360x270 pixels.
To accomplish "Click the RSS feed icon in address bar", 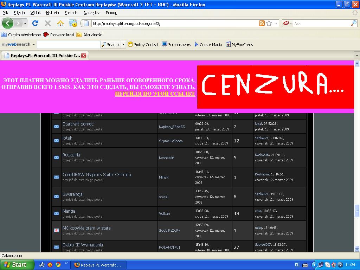I will pyautogui.click(x=262, y=23).
